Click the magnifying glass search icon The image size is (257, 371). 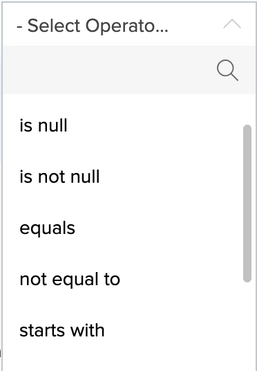pyautogui.click(x=227, y=70)
